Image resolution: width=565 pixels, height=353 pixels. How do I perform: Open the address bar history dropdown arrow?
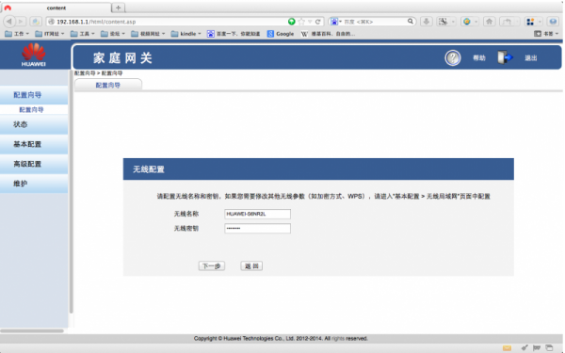pos(310,22)
